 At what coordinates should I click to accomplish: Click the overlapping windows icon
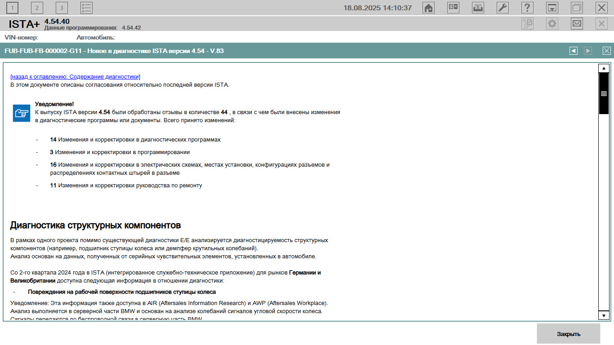[x=577, y=8]
